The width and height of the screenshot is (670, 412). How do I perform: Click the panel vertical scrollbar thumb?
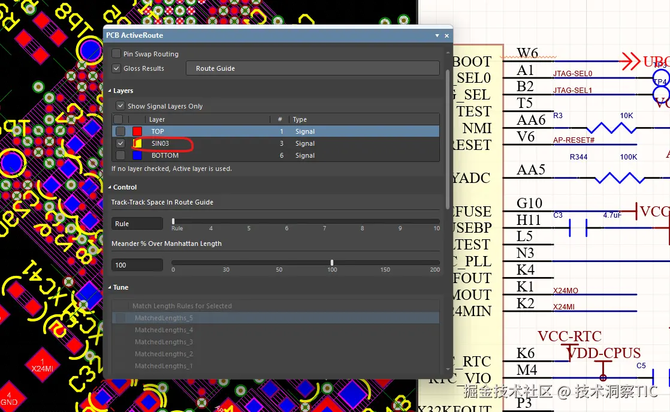click(448, 139)
